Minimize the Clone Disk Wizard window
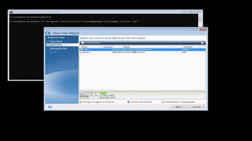This screenshot has height=141, width=252. pyautogui.click(x=190, y=30)
